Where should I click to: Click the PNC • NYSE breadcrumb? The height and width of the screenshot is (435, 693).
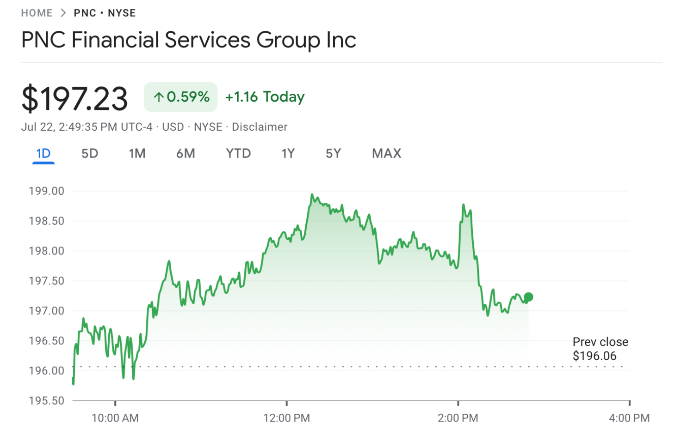[x=105, y=13]
